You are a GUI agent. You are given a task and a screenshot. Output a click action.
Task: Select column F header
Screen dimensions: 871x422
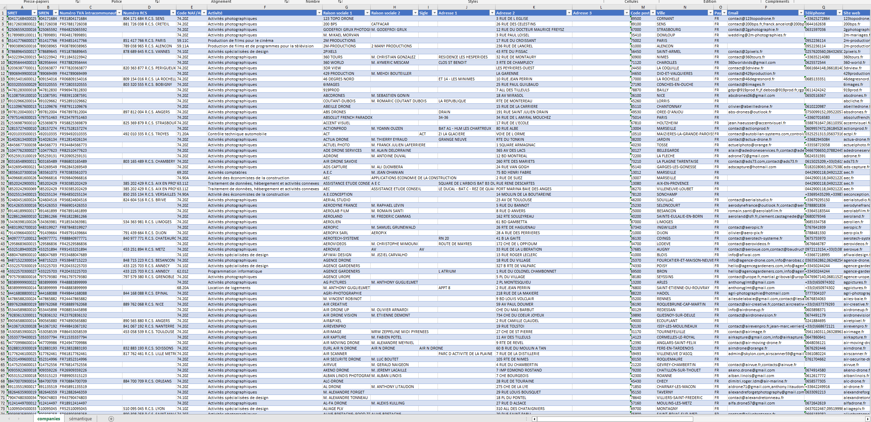[x=265, y=7]
